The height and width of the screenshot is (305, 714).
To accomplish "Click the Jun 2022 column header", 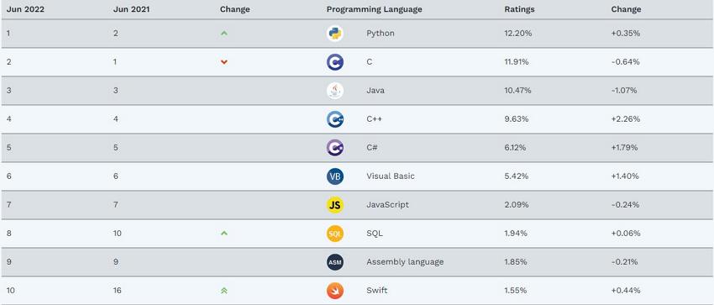I will pos(25,9).
